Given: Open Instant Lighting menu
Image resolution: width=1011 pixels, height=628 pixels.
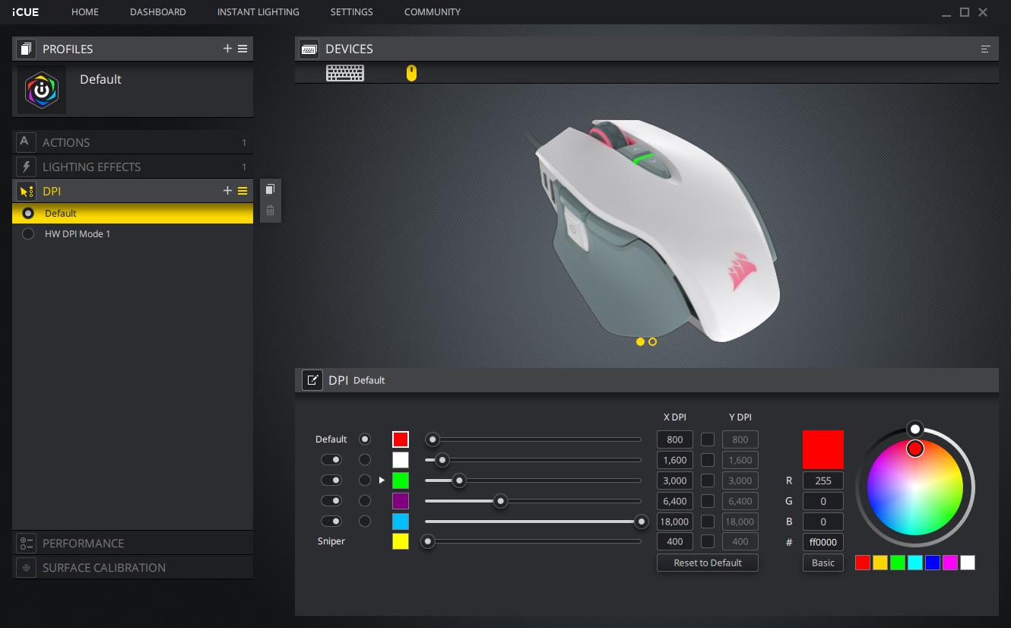Looking at the screenshot, I should (258, 12).
